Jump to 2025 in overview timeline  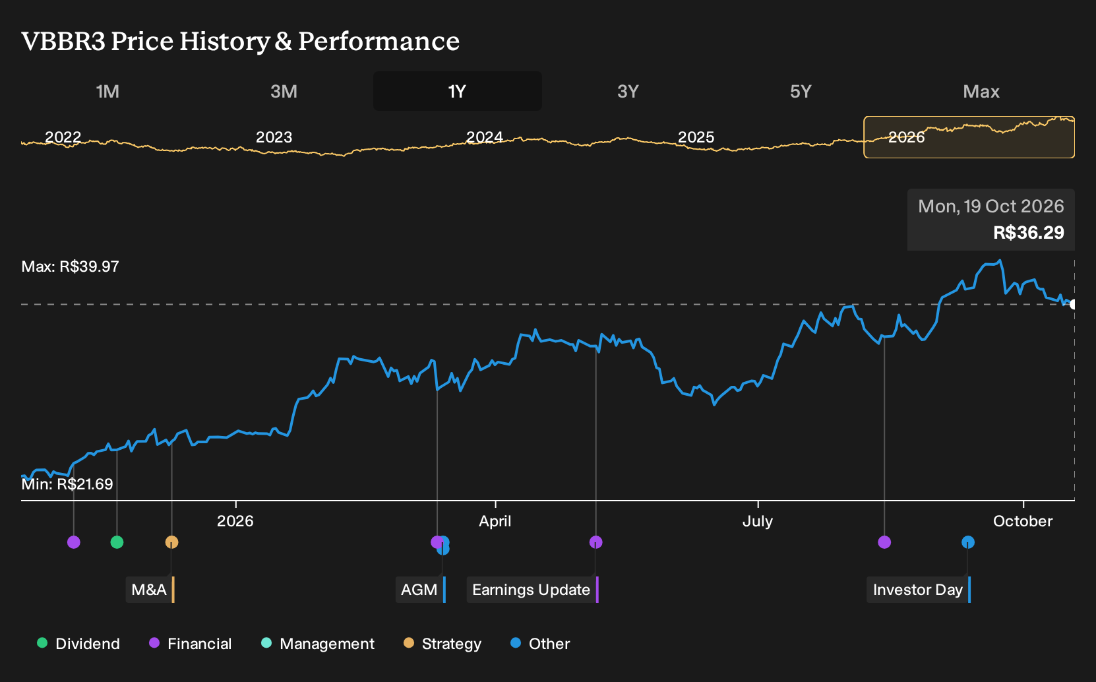696,137
